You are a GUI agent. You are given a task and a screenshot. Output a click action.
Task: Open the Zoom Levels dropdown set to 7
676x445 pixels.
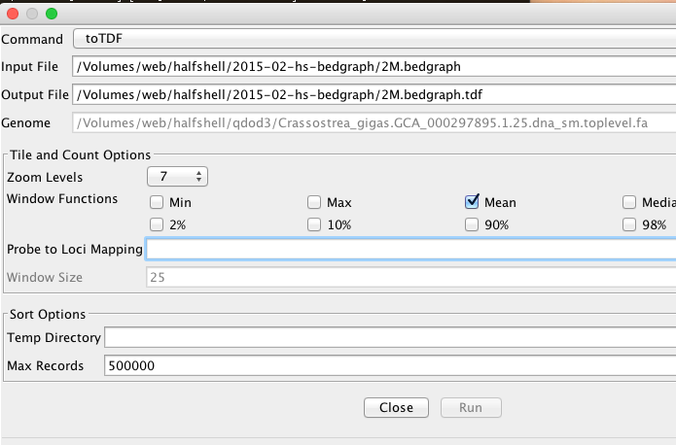tap(177, 177)
